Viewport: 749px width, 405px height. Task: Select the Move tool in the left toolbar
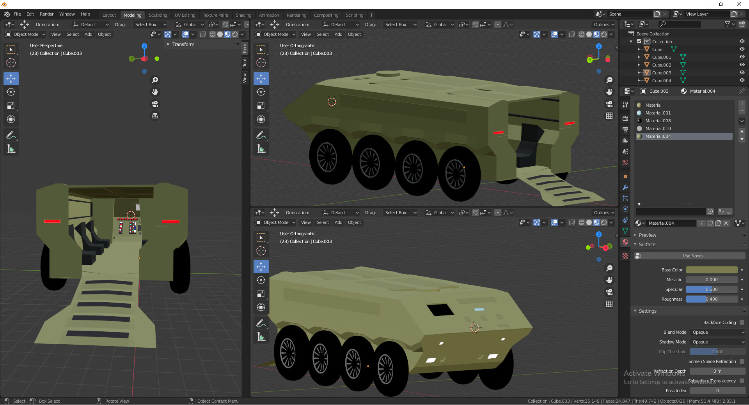pos(11,78)
